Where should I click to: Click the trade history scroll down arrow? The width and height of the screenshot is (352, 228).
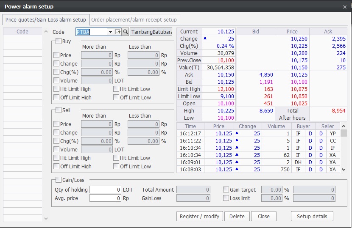click(x=344, y=170)
